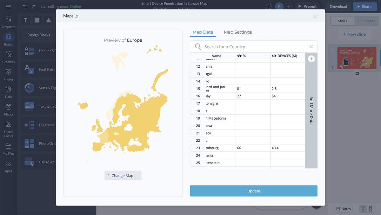381x215 pixels.
Task: Toggle visibility of the % column
Action: point(240,56)
